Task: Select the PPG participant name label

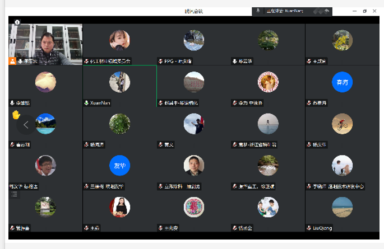Action: 178,61
